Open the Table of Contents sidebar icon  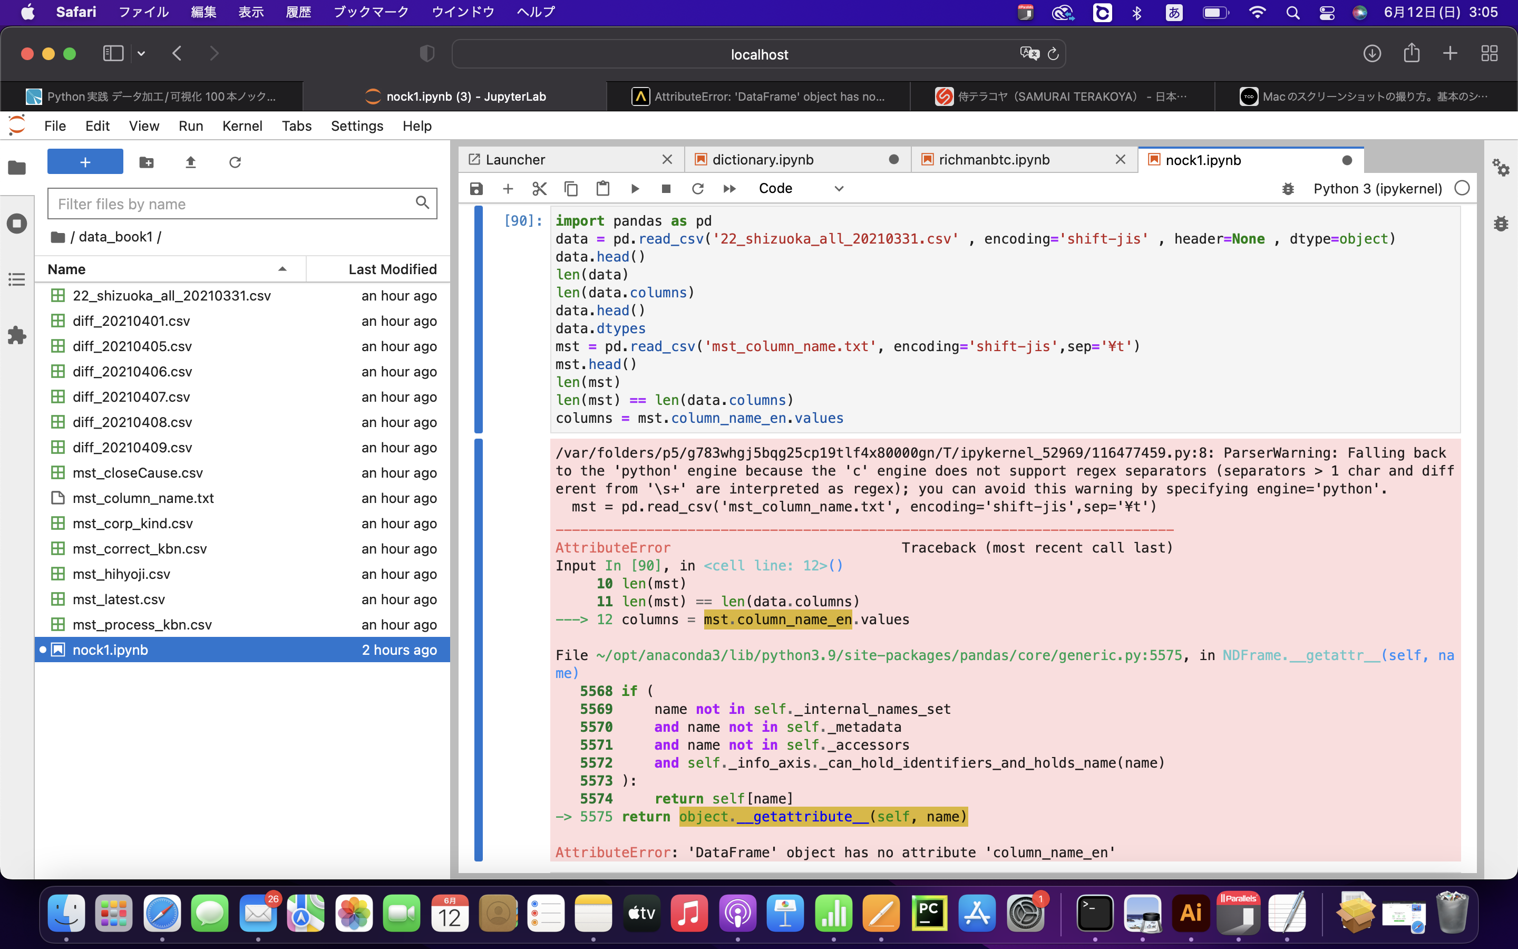pyautogui.click(x=17, y=279)
